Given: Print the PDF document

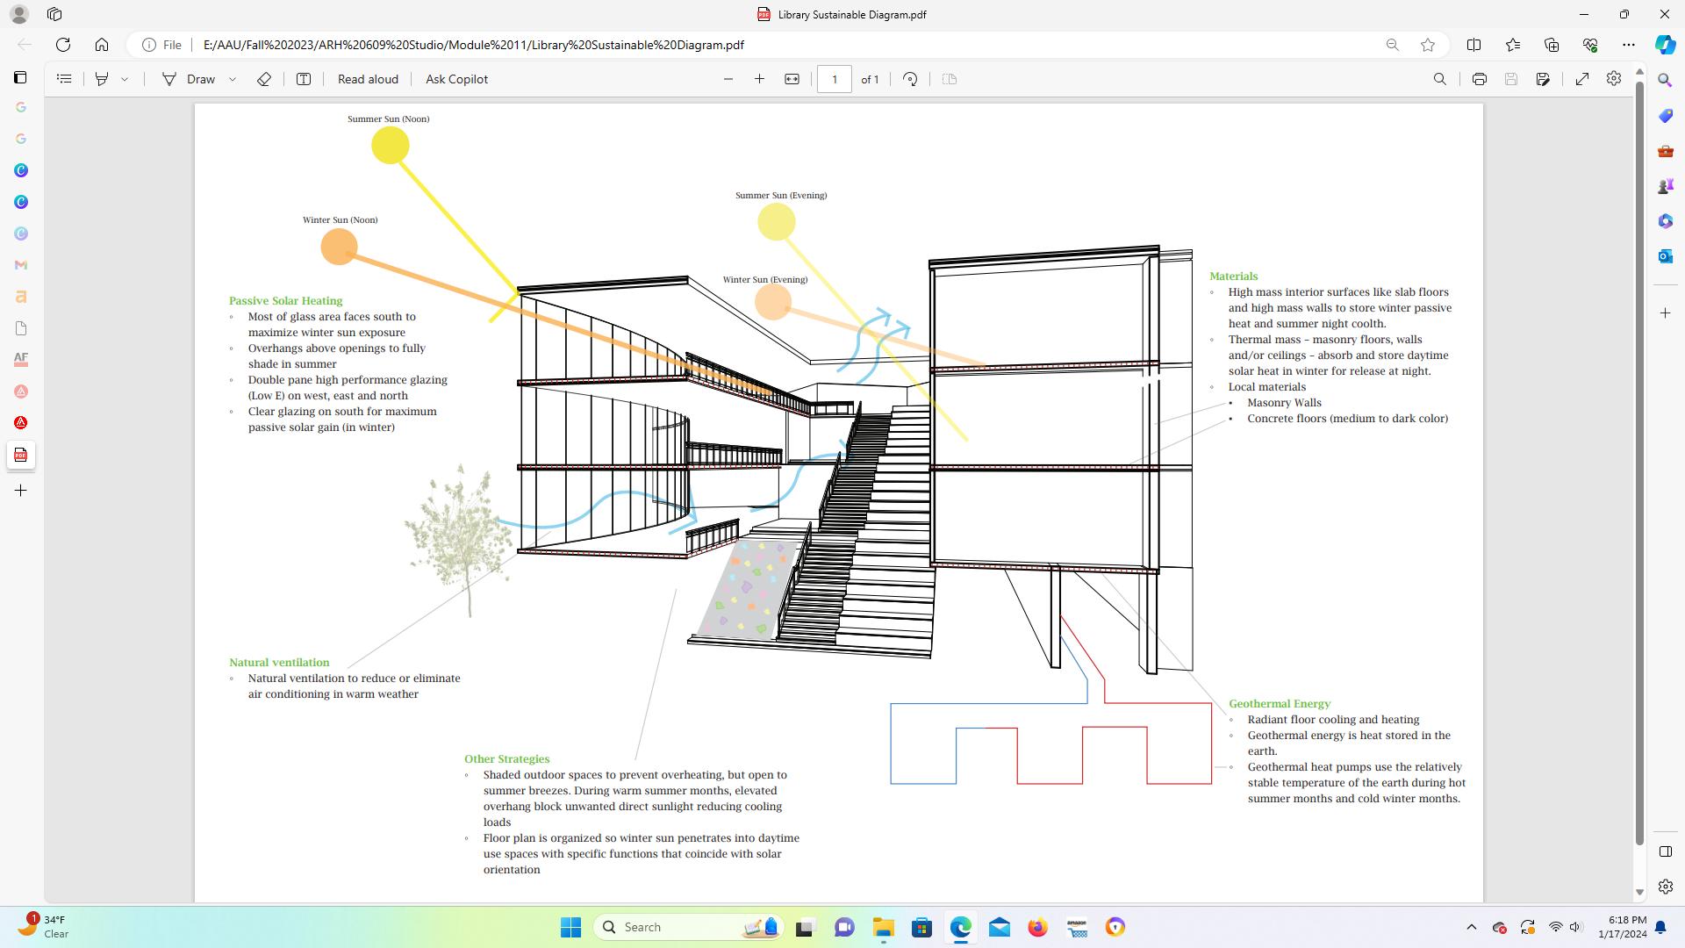Looking at the screenshot, I should point(1479,79).
